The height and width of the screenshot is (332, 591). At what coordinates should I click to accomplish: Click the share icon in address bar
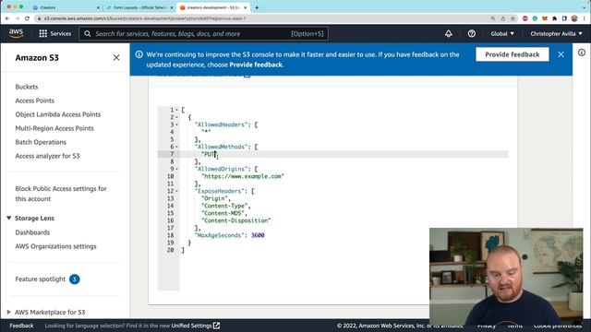tap(502, 18)
